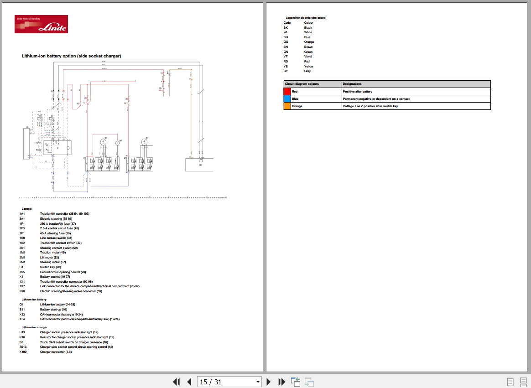
Task: Click the Linde logo on the page
Action: [x=42, y=24]
